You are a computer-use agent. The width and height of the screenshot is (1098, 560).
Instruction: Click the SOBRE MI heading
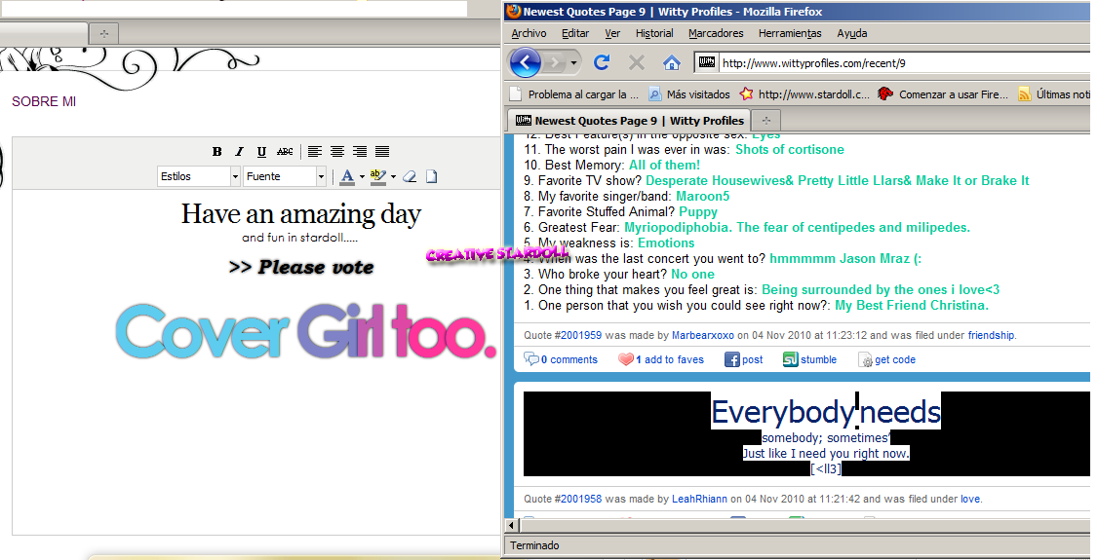coord(44,102)
